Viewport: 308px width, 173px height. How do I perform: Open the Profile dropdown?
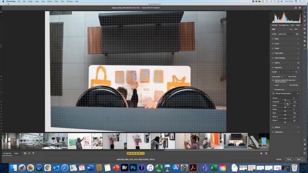coord(286,34)
